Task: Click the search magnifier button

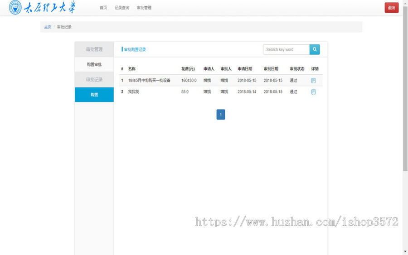Action: point(315,49)
